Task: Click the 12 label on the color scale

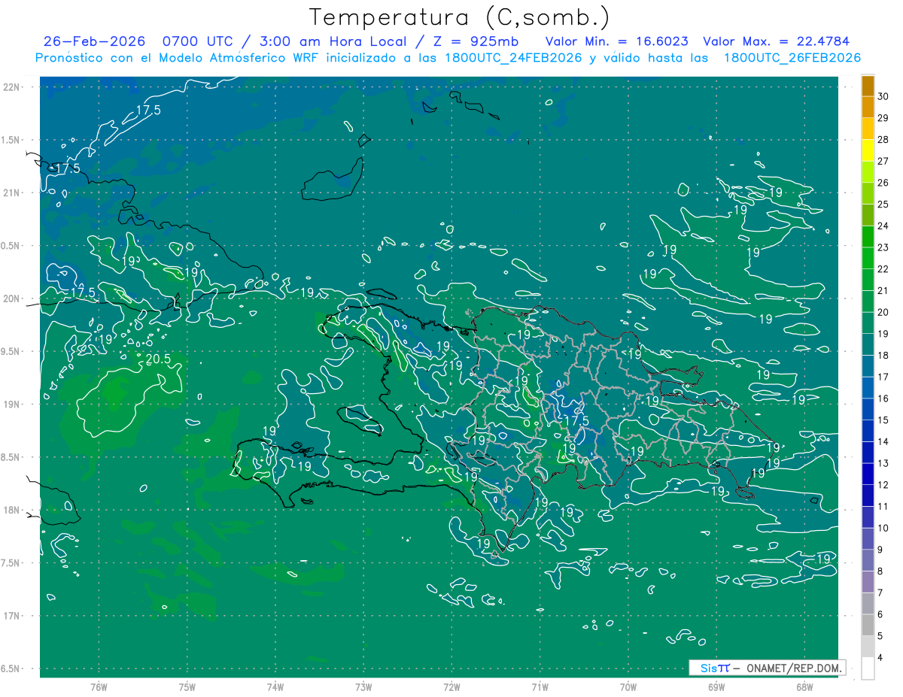Action: tap(883, 485)
